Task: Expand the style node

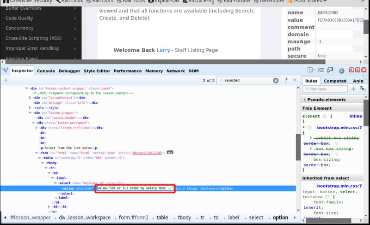Action: click(30, 107)
